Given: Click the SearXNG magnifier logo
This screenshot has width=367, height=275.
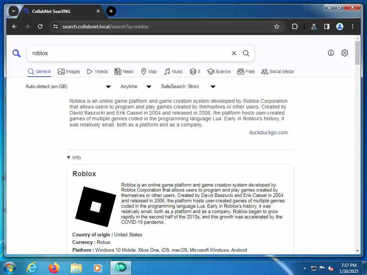Looking at the screenshot, I should point(16,53).
